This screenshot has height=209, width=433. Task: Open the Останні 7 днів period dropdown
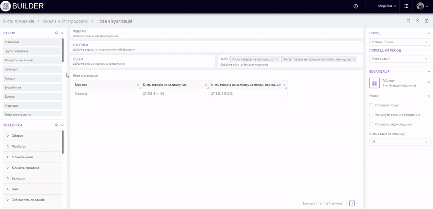400,42
